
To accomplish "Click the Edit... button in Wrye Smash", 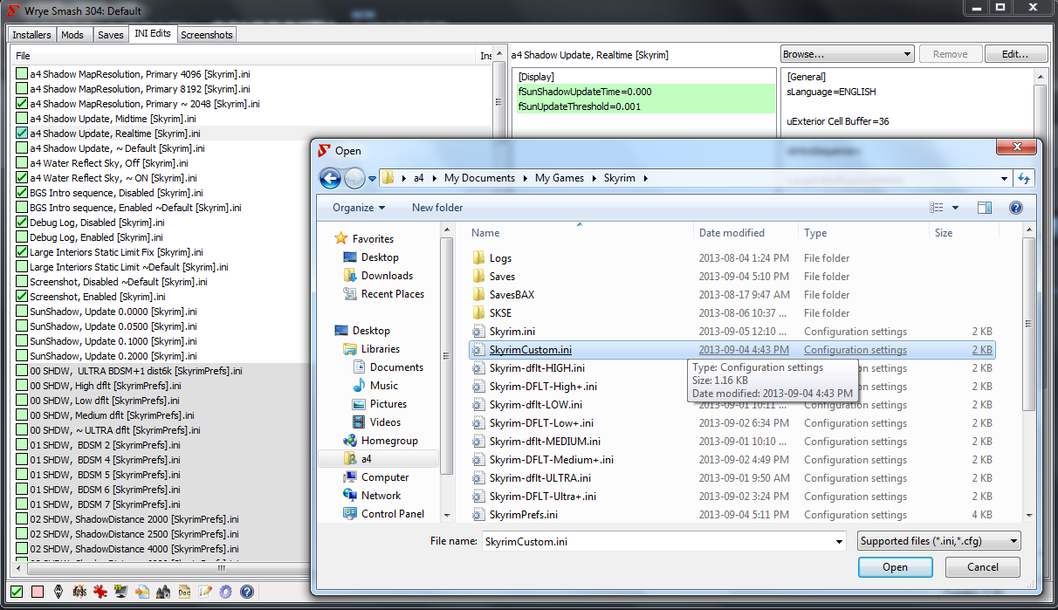I will 1015,54.
